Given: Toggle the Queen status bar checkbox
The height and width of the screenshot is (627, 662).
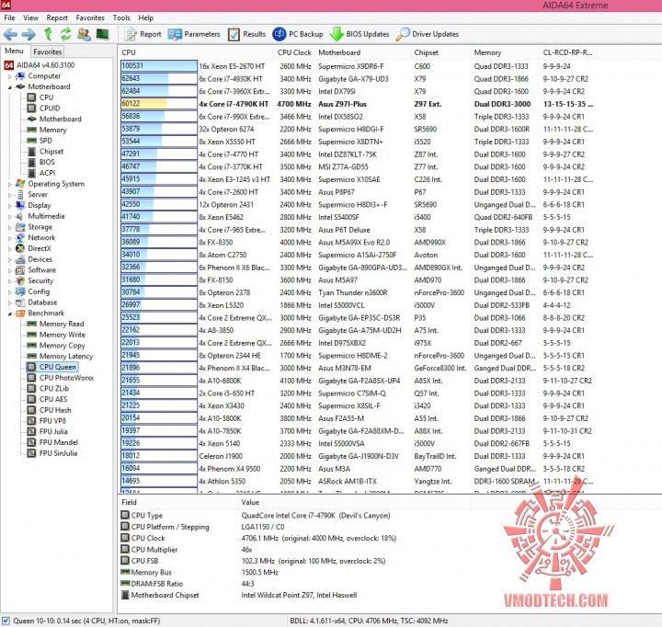Looking at the screenshot, I should point(6,621).
